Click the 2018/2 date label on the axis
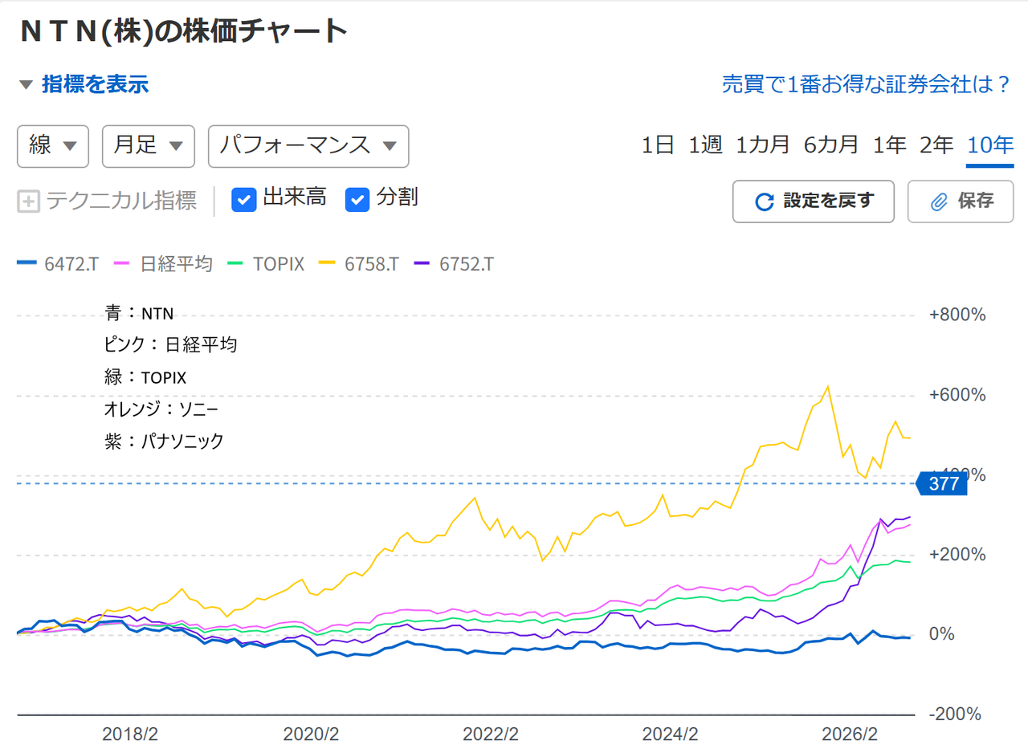1028x753 pixels. pyautogui.click(x=130, y=734)
